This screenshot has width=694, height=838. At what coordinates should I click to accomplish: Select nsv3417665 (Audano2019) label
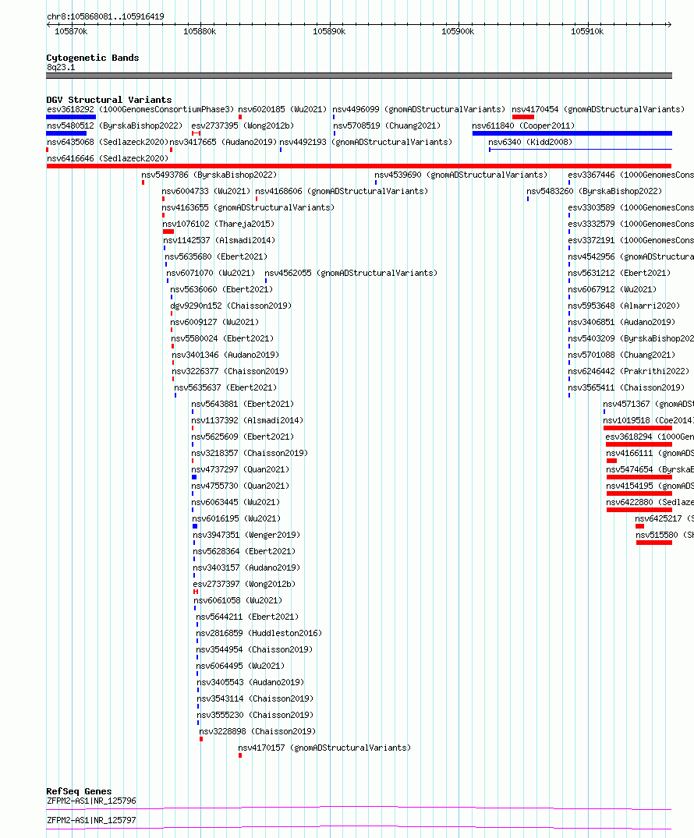point(223,142)
